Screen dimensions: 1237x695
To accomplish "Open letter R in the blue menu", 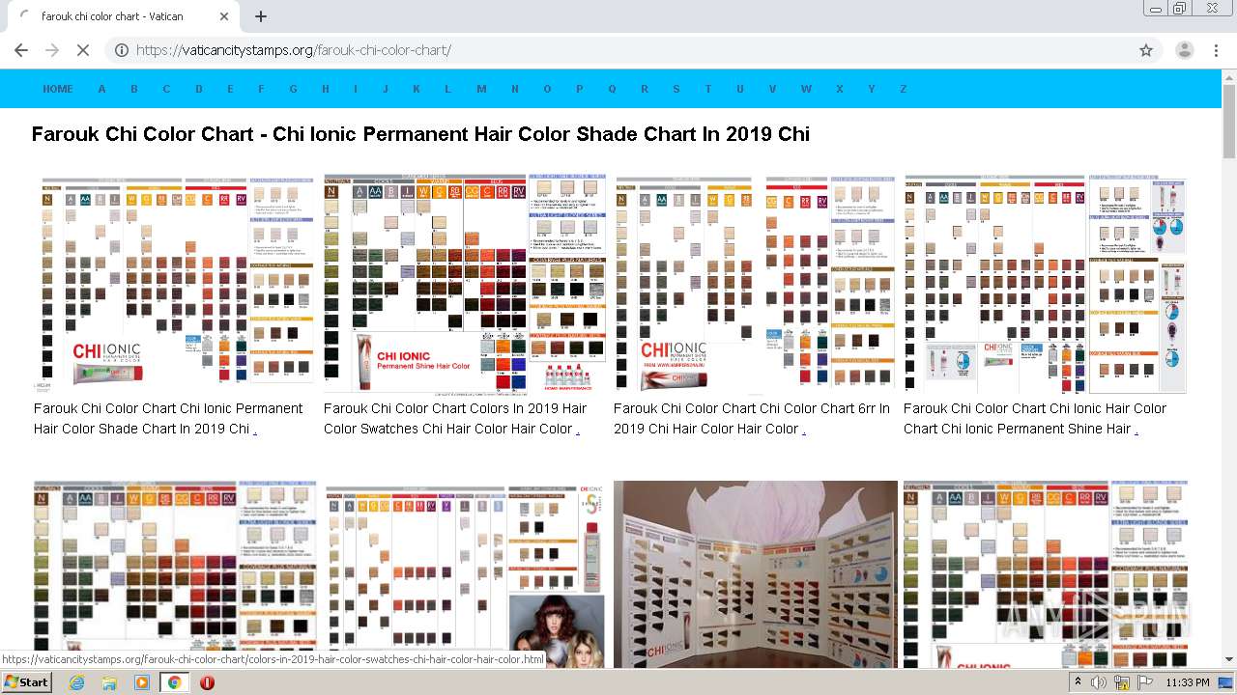I will pyautogui.click(x=645, y=89).
